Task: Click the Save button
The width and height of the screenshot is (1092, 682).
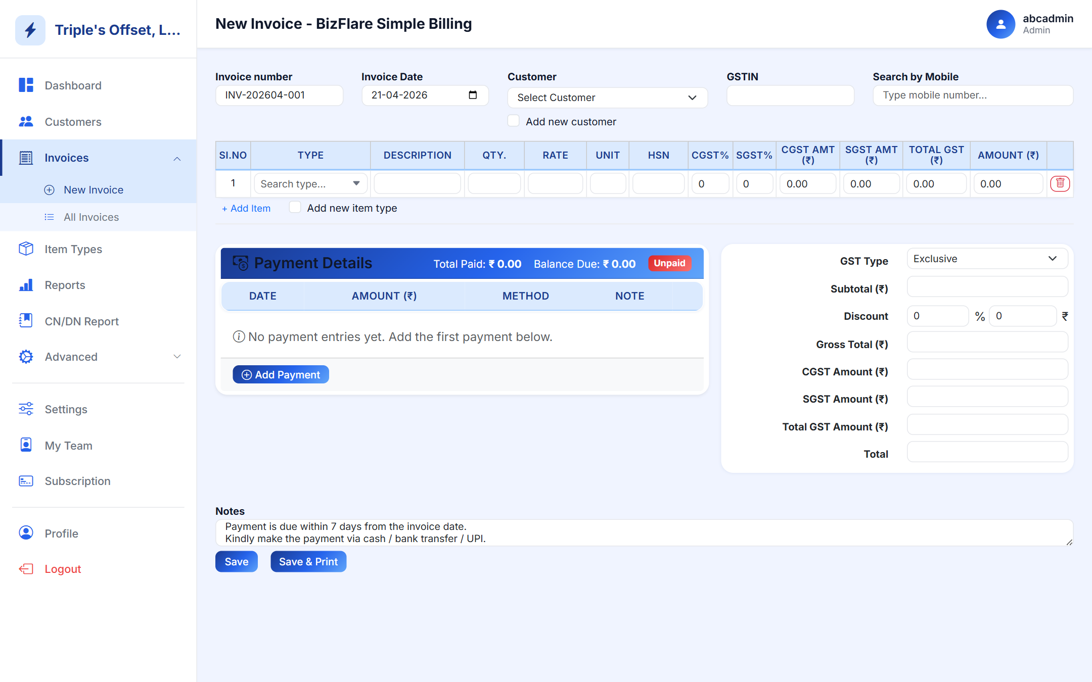Action: pyautogui.click(x=237, y=562)
